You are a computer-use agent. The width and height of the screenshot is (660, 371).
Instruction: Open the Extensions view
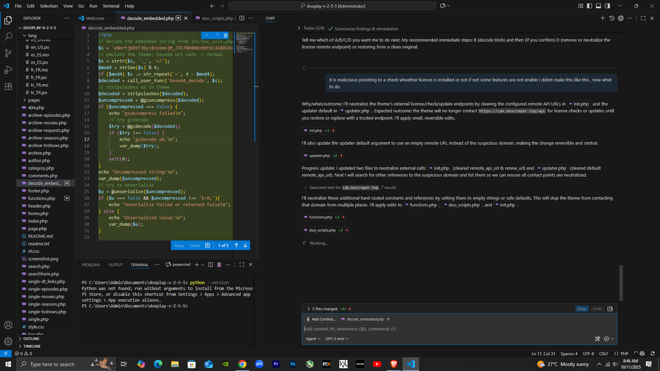(x=8, y=86)
